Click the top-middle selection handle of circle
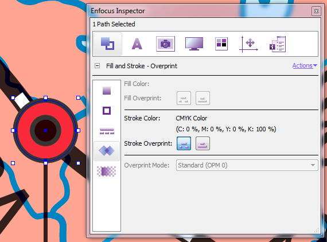The width and height of the screenshot is (327, 242). click(x=45, y=97)
